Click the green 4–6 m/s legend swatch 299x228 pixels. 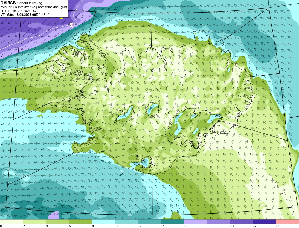point(57,222)
